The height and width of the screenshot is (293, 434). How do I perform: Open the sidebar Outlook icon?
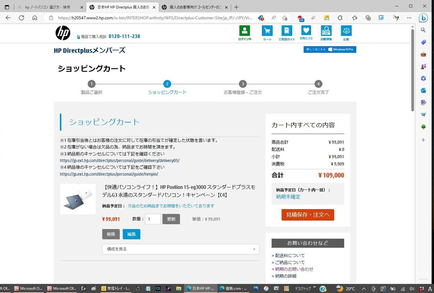click(423, 90)
